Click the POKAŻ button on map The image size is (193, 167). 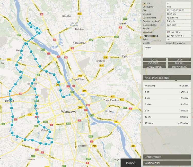click(130, 163)
